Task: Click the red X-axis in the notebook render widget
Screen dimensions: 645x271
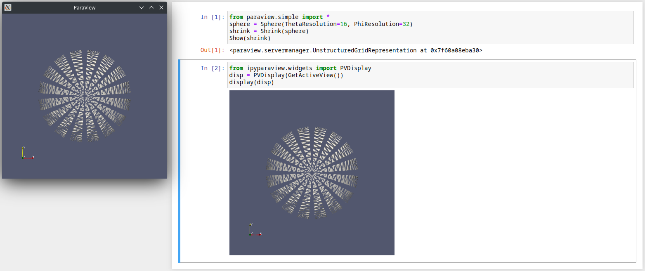Action: [x=259, y=235]
